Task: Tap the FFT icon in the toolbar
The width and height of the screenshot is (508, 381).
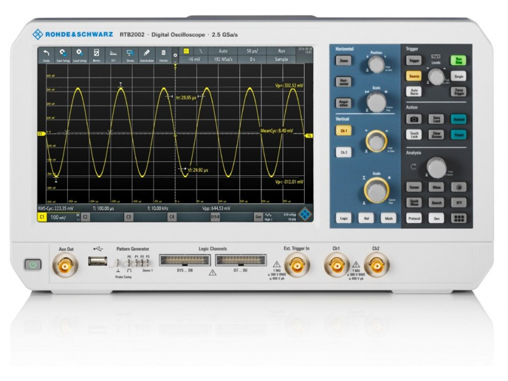Action: pyautogui.click(x=113, y=55)
